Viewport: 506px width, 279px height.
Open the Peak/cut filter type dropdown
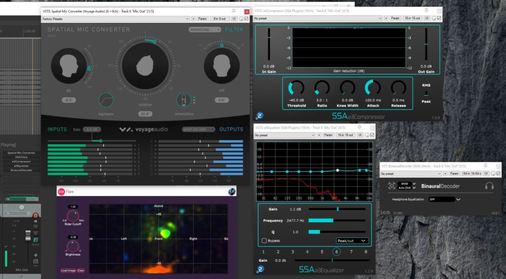pyautogui.click(x=352, y=240)
